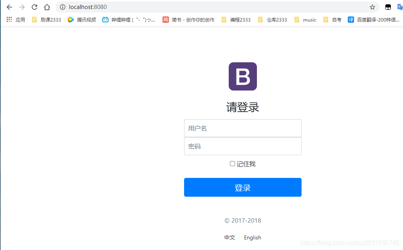View site info icon beside localhost:8080
The height and width of the screenshot is (250, 403).
(x=62, y=7)
